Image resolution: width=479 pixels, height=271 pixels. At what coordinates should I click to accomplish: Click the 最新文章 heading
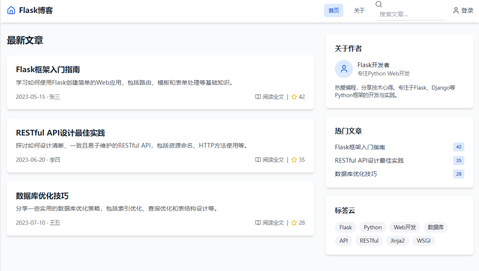[25, 40]
